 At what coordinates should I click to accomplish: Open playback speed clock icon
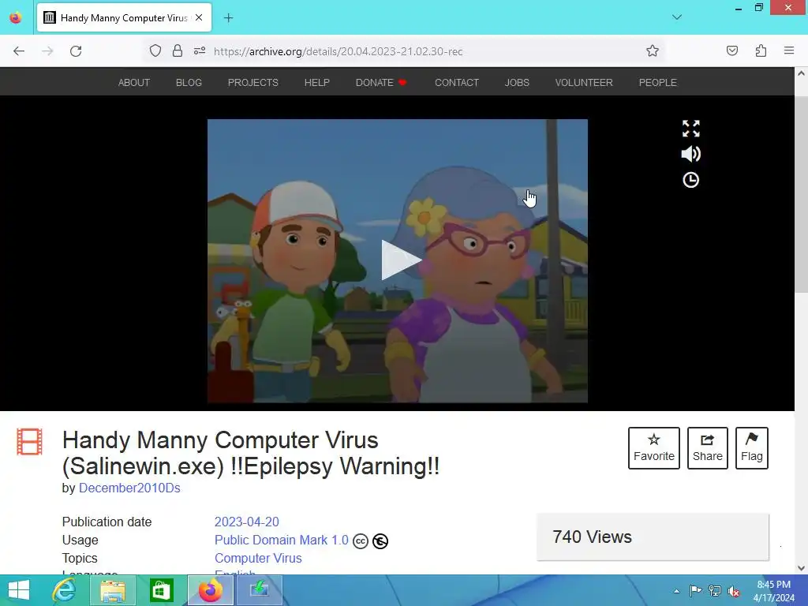point(690,180)
